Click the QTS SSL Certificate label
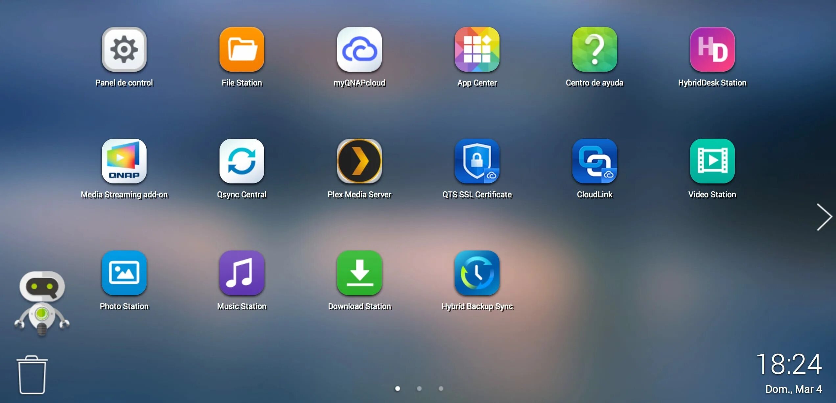 [x=477, y=195]
